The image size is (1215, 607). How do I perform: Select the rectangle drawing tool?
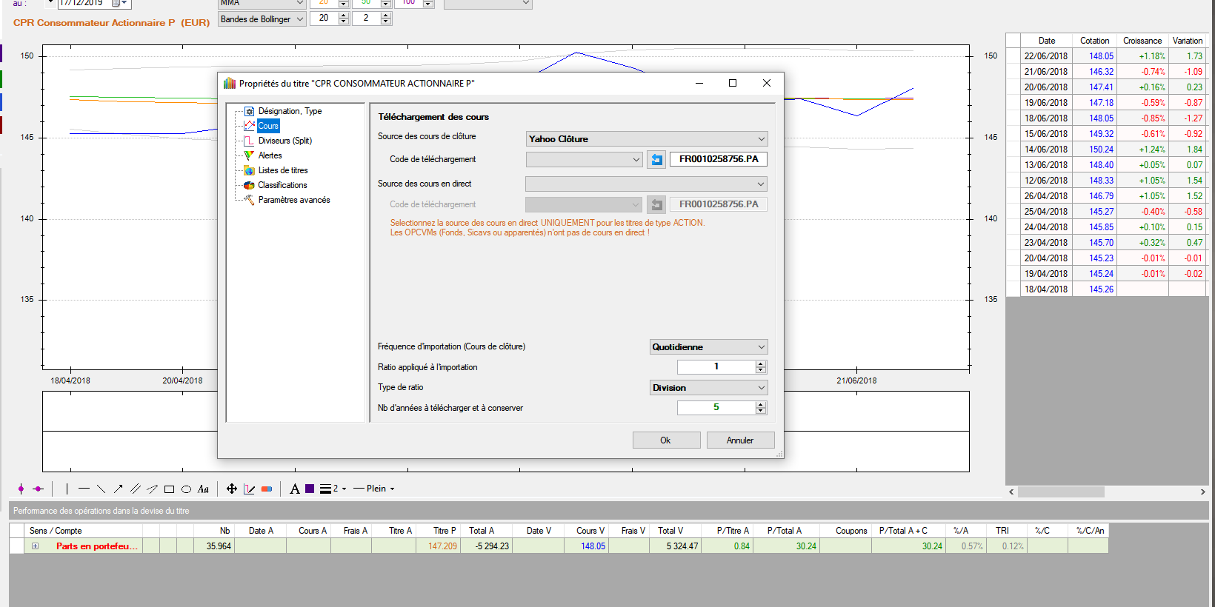(x=169, y=489)
